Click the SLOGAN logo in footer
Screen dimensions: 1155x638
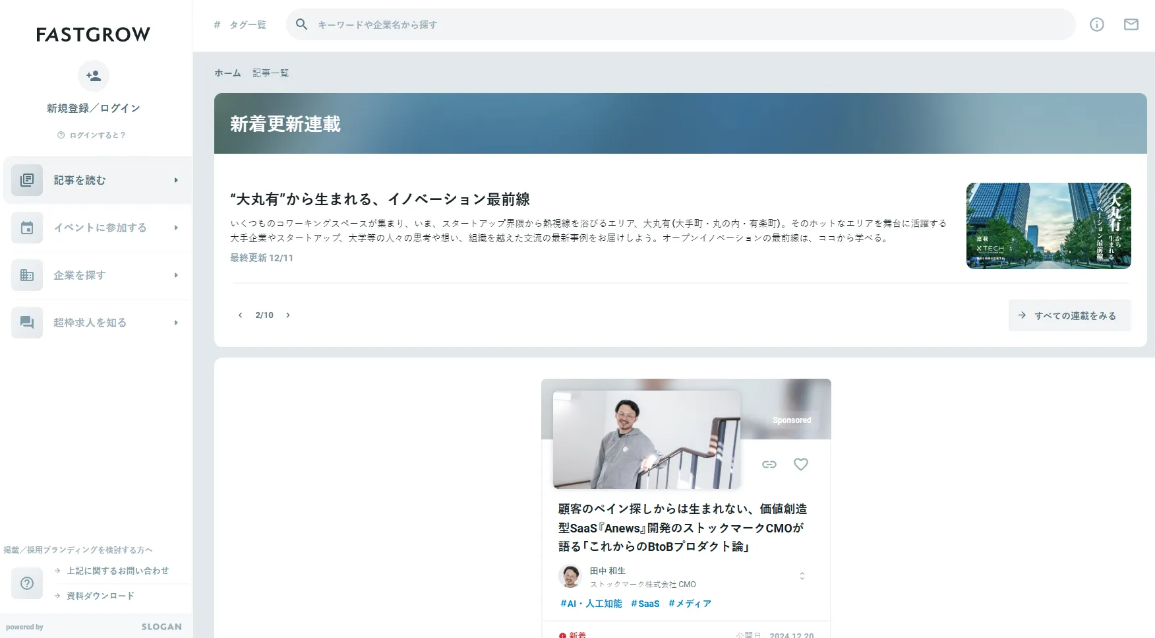pyautogui.click(x=162, y=627)
